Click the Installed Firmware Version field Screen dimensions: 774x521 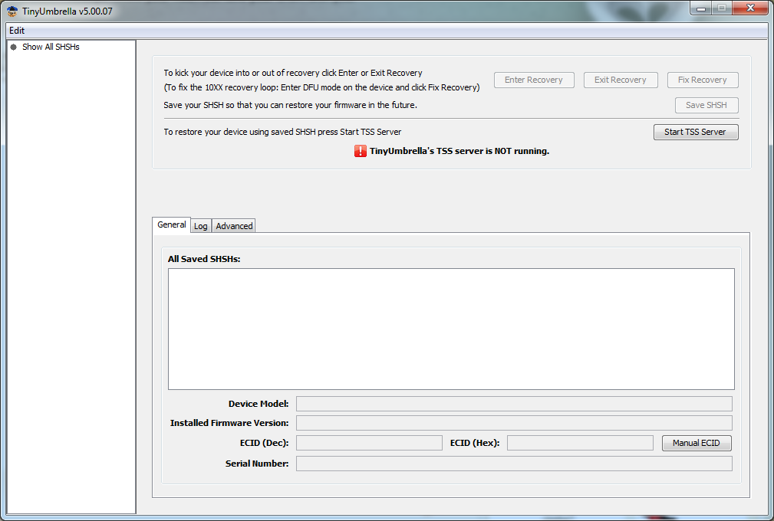[514, 423]
